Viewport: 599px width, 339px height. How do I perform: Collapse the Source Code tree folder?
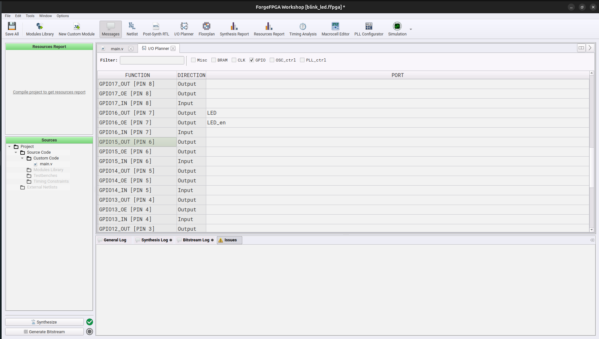(x=16, y=152)
